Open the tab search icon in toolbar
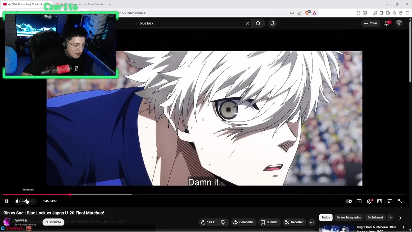Viewport: 412px width, 232px height. 365,13
